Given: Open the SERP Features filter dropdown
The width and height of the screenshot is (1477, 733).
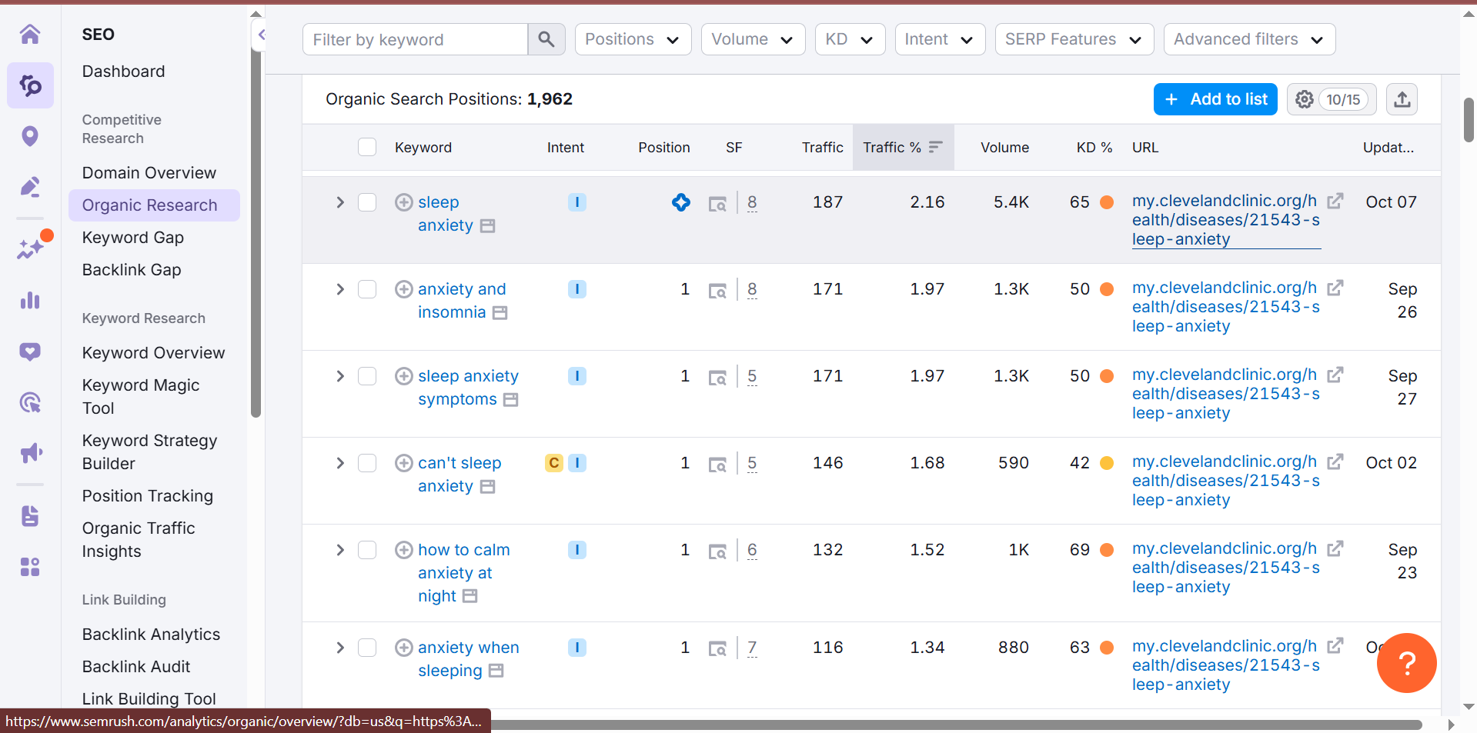Looking at the screenshot, I should [1074, 39].
